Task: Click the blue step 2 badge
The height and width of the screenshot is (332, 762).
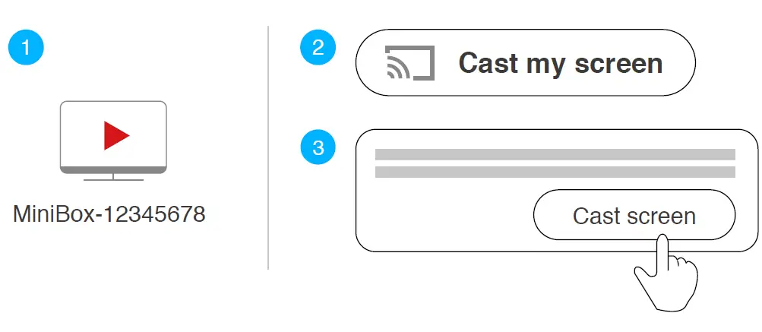Action: tap(318, 48)
